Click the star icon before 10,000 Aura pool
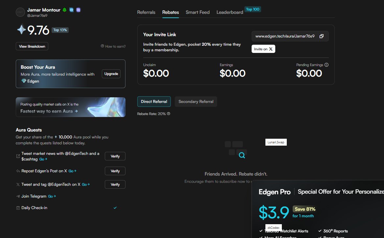The image size is (384, 238). (x=56, y=137)
